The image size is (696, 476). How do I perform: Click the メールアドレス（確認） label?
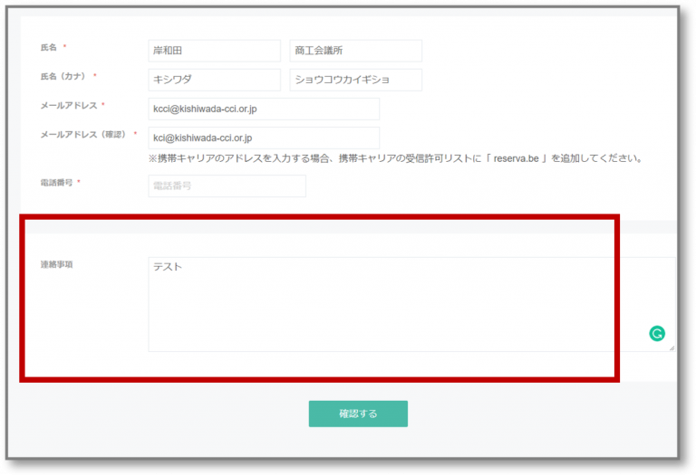point(82,135)
